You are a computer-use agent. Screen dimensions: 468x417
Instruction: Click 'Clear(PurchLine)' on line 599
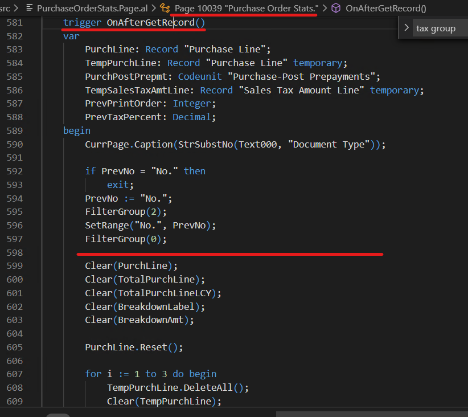(x=129, y=266)
